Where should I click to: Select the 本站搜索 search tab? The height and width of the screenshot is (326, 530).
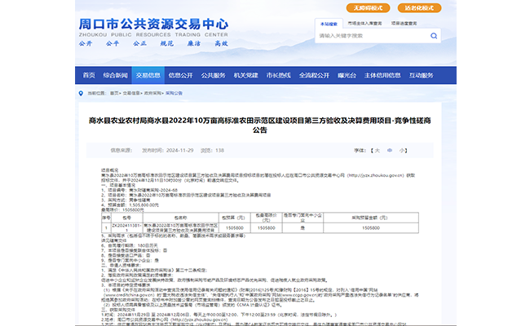click(x=331, y=25)
